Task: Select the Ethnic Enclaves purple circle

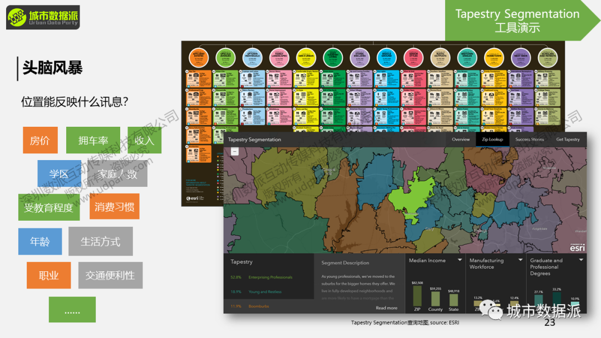Action: pos(359,57)
